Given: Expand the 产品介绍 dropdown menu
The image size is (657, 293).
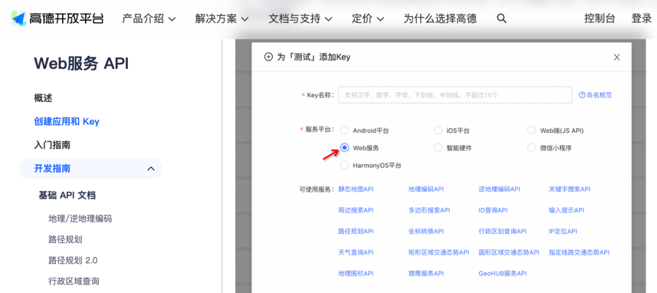Looking at the screenshot, I should point(149,18).
